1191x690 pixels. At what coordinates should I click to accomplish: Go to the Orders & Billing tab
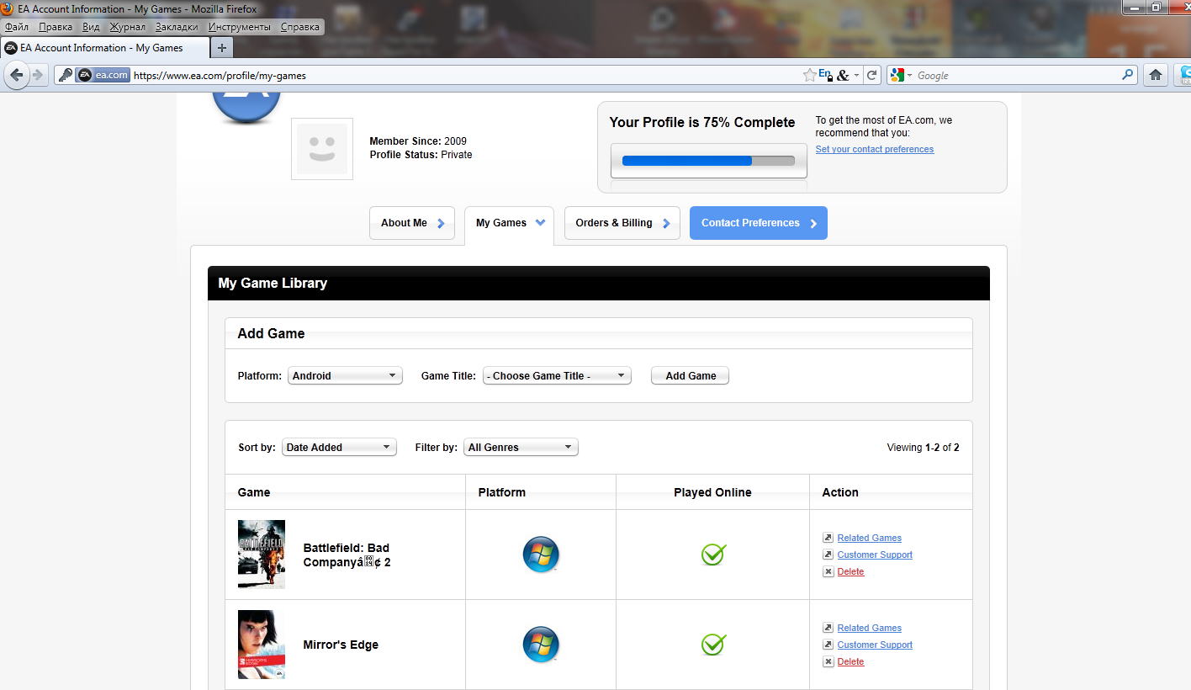(x=622, y=223)
